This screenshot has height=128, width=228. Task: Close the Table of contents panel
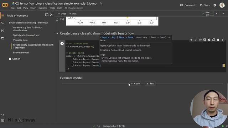pos(51,15)
